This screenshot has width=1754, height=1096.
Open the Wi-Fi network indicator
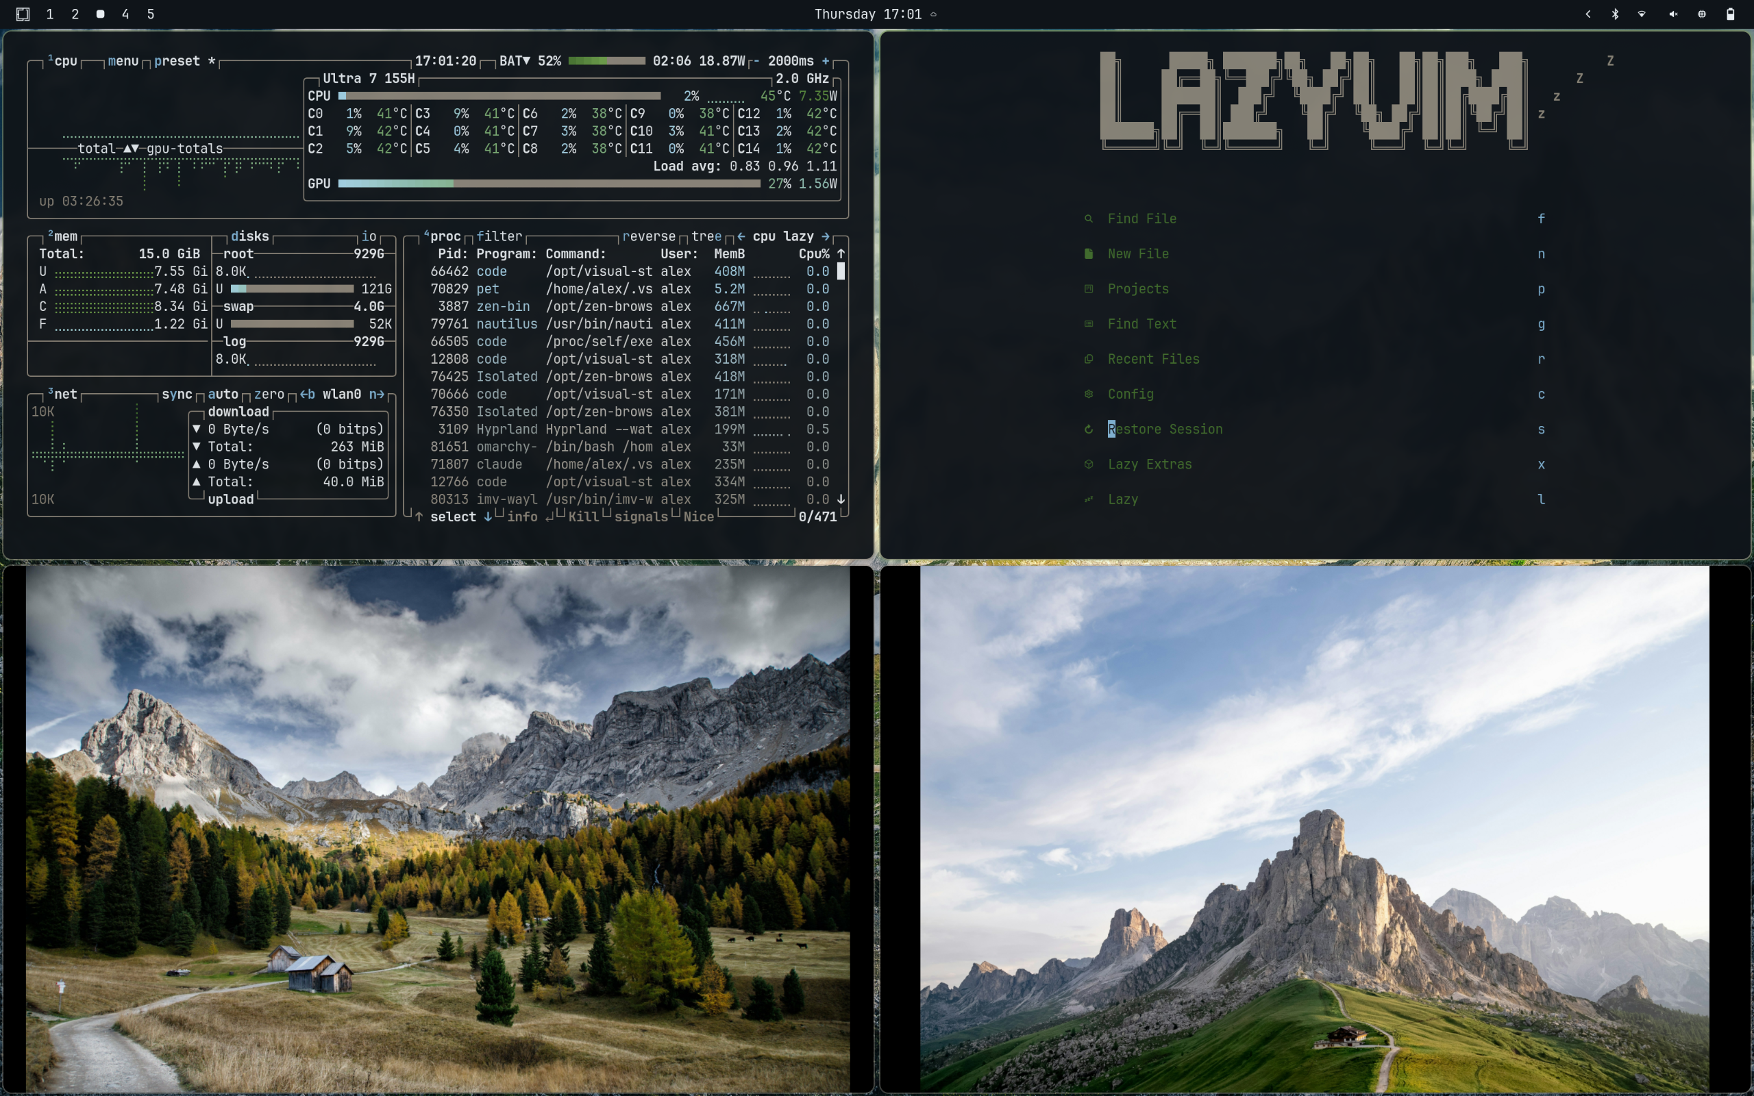tap(1642, 14)
